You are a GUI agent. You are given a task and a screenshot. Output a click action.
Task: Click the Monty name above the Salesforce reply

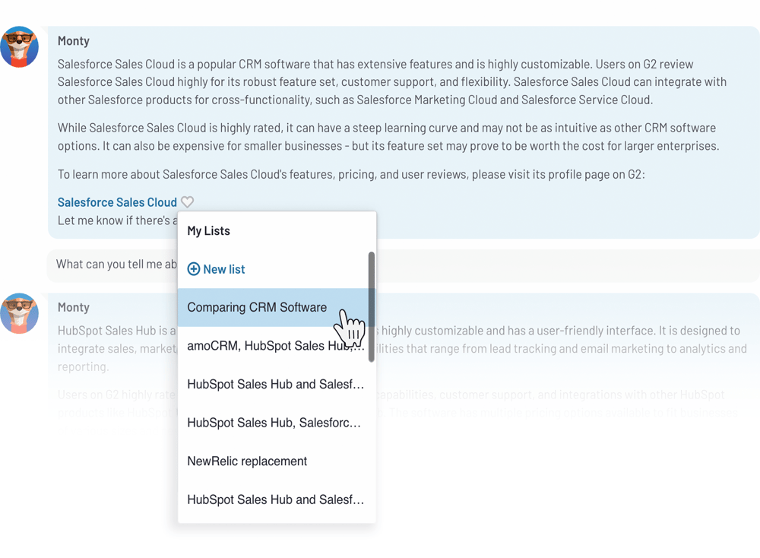(74, 41)
